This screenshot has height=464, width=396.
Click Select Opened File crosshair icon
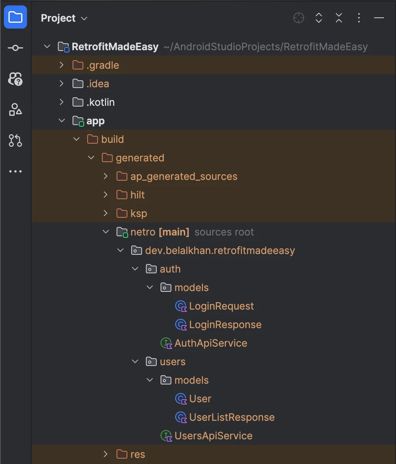pyautogui.click(x=299, y=18)
